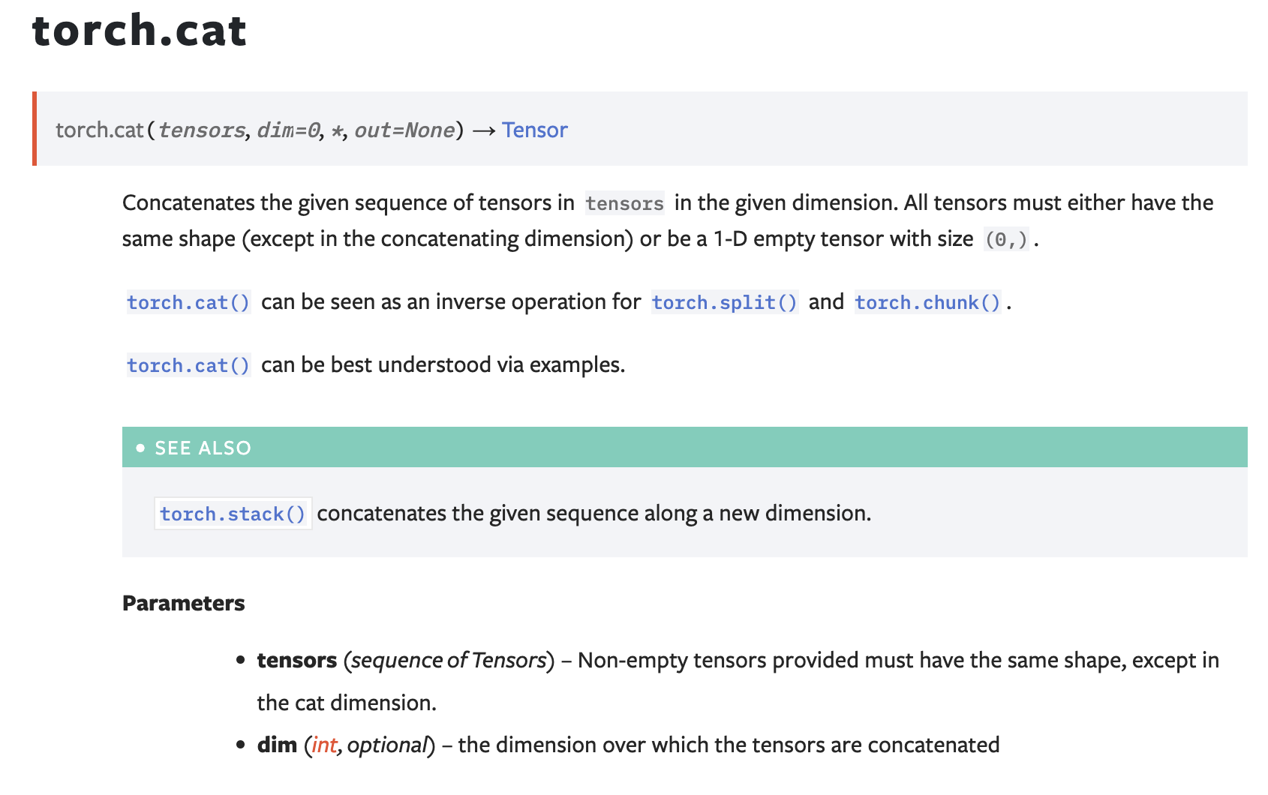Select the tensors argument in the signature
This screenshot has height=795, width=1268.
click(x=202, y=130)
